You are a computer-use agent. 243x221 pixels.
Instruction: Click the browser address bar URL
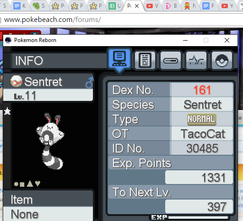53,20
